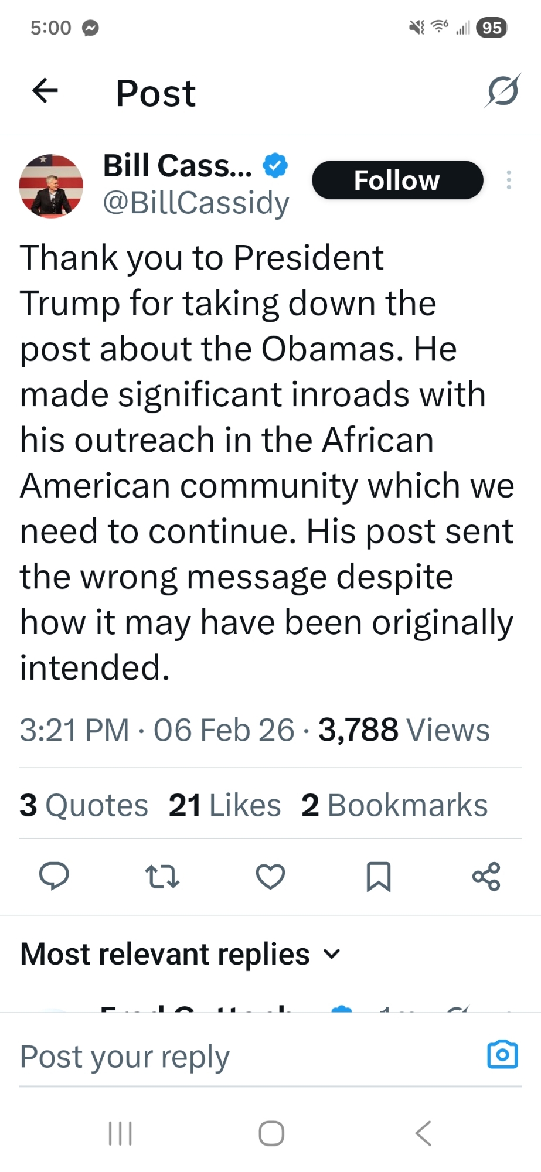
Task: Tap Android system back chevron
Action: pyautogui.click(x=423, y=1133)
